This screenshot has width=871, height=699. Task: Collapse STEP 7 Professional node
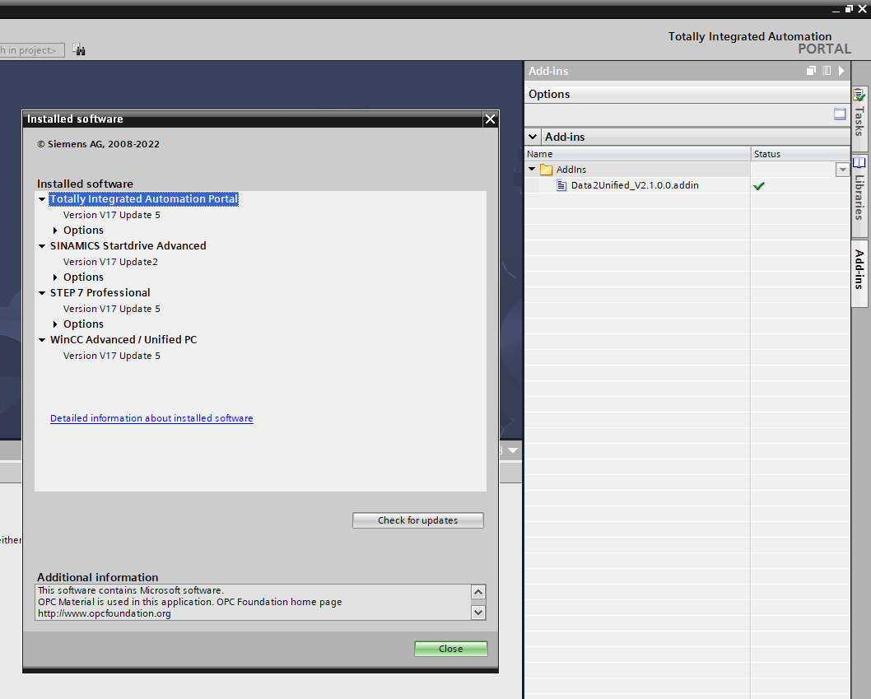coord(42,293)
